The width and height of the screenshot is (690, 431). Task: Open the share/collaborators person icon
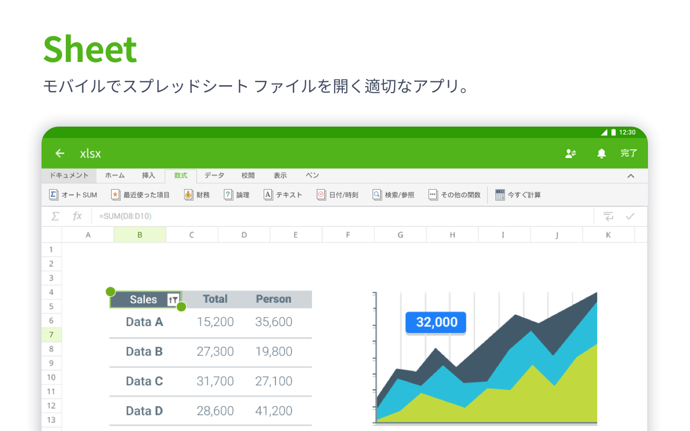click(570, 154)
